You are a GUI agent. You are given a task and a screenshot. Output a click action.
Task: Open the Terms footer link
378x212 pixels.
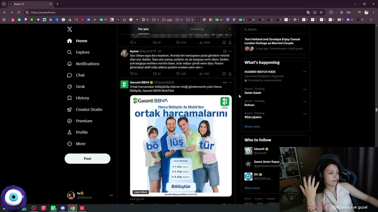click(x=247, y=199)
